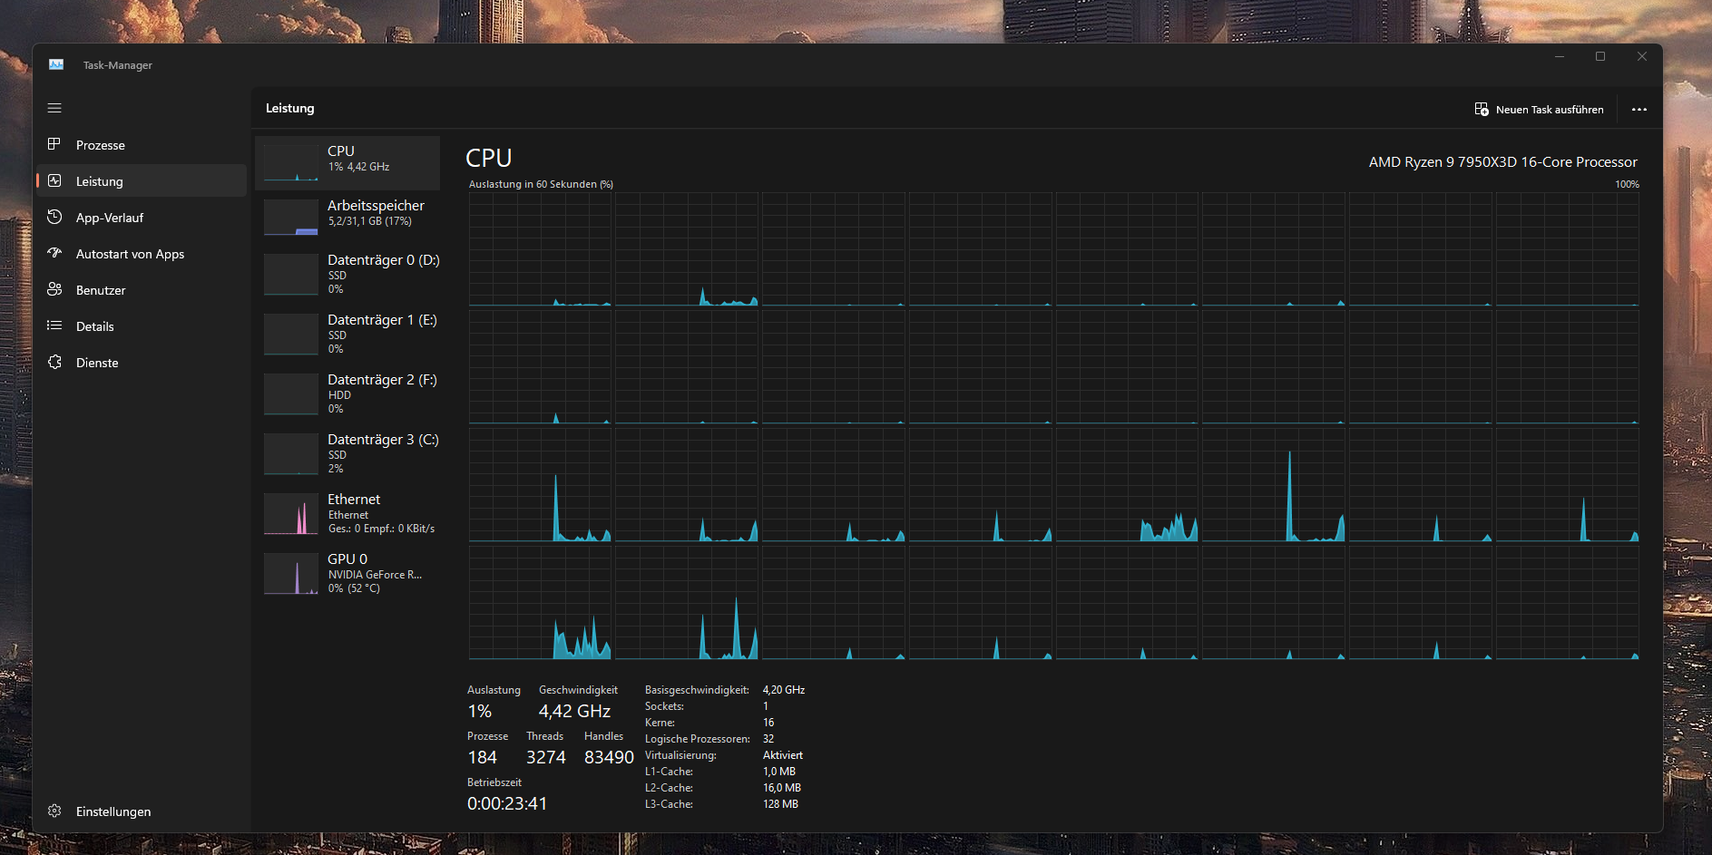Click the 3274 threads value
This screenshot has width=1712, height=855.
coord(546,757)
